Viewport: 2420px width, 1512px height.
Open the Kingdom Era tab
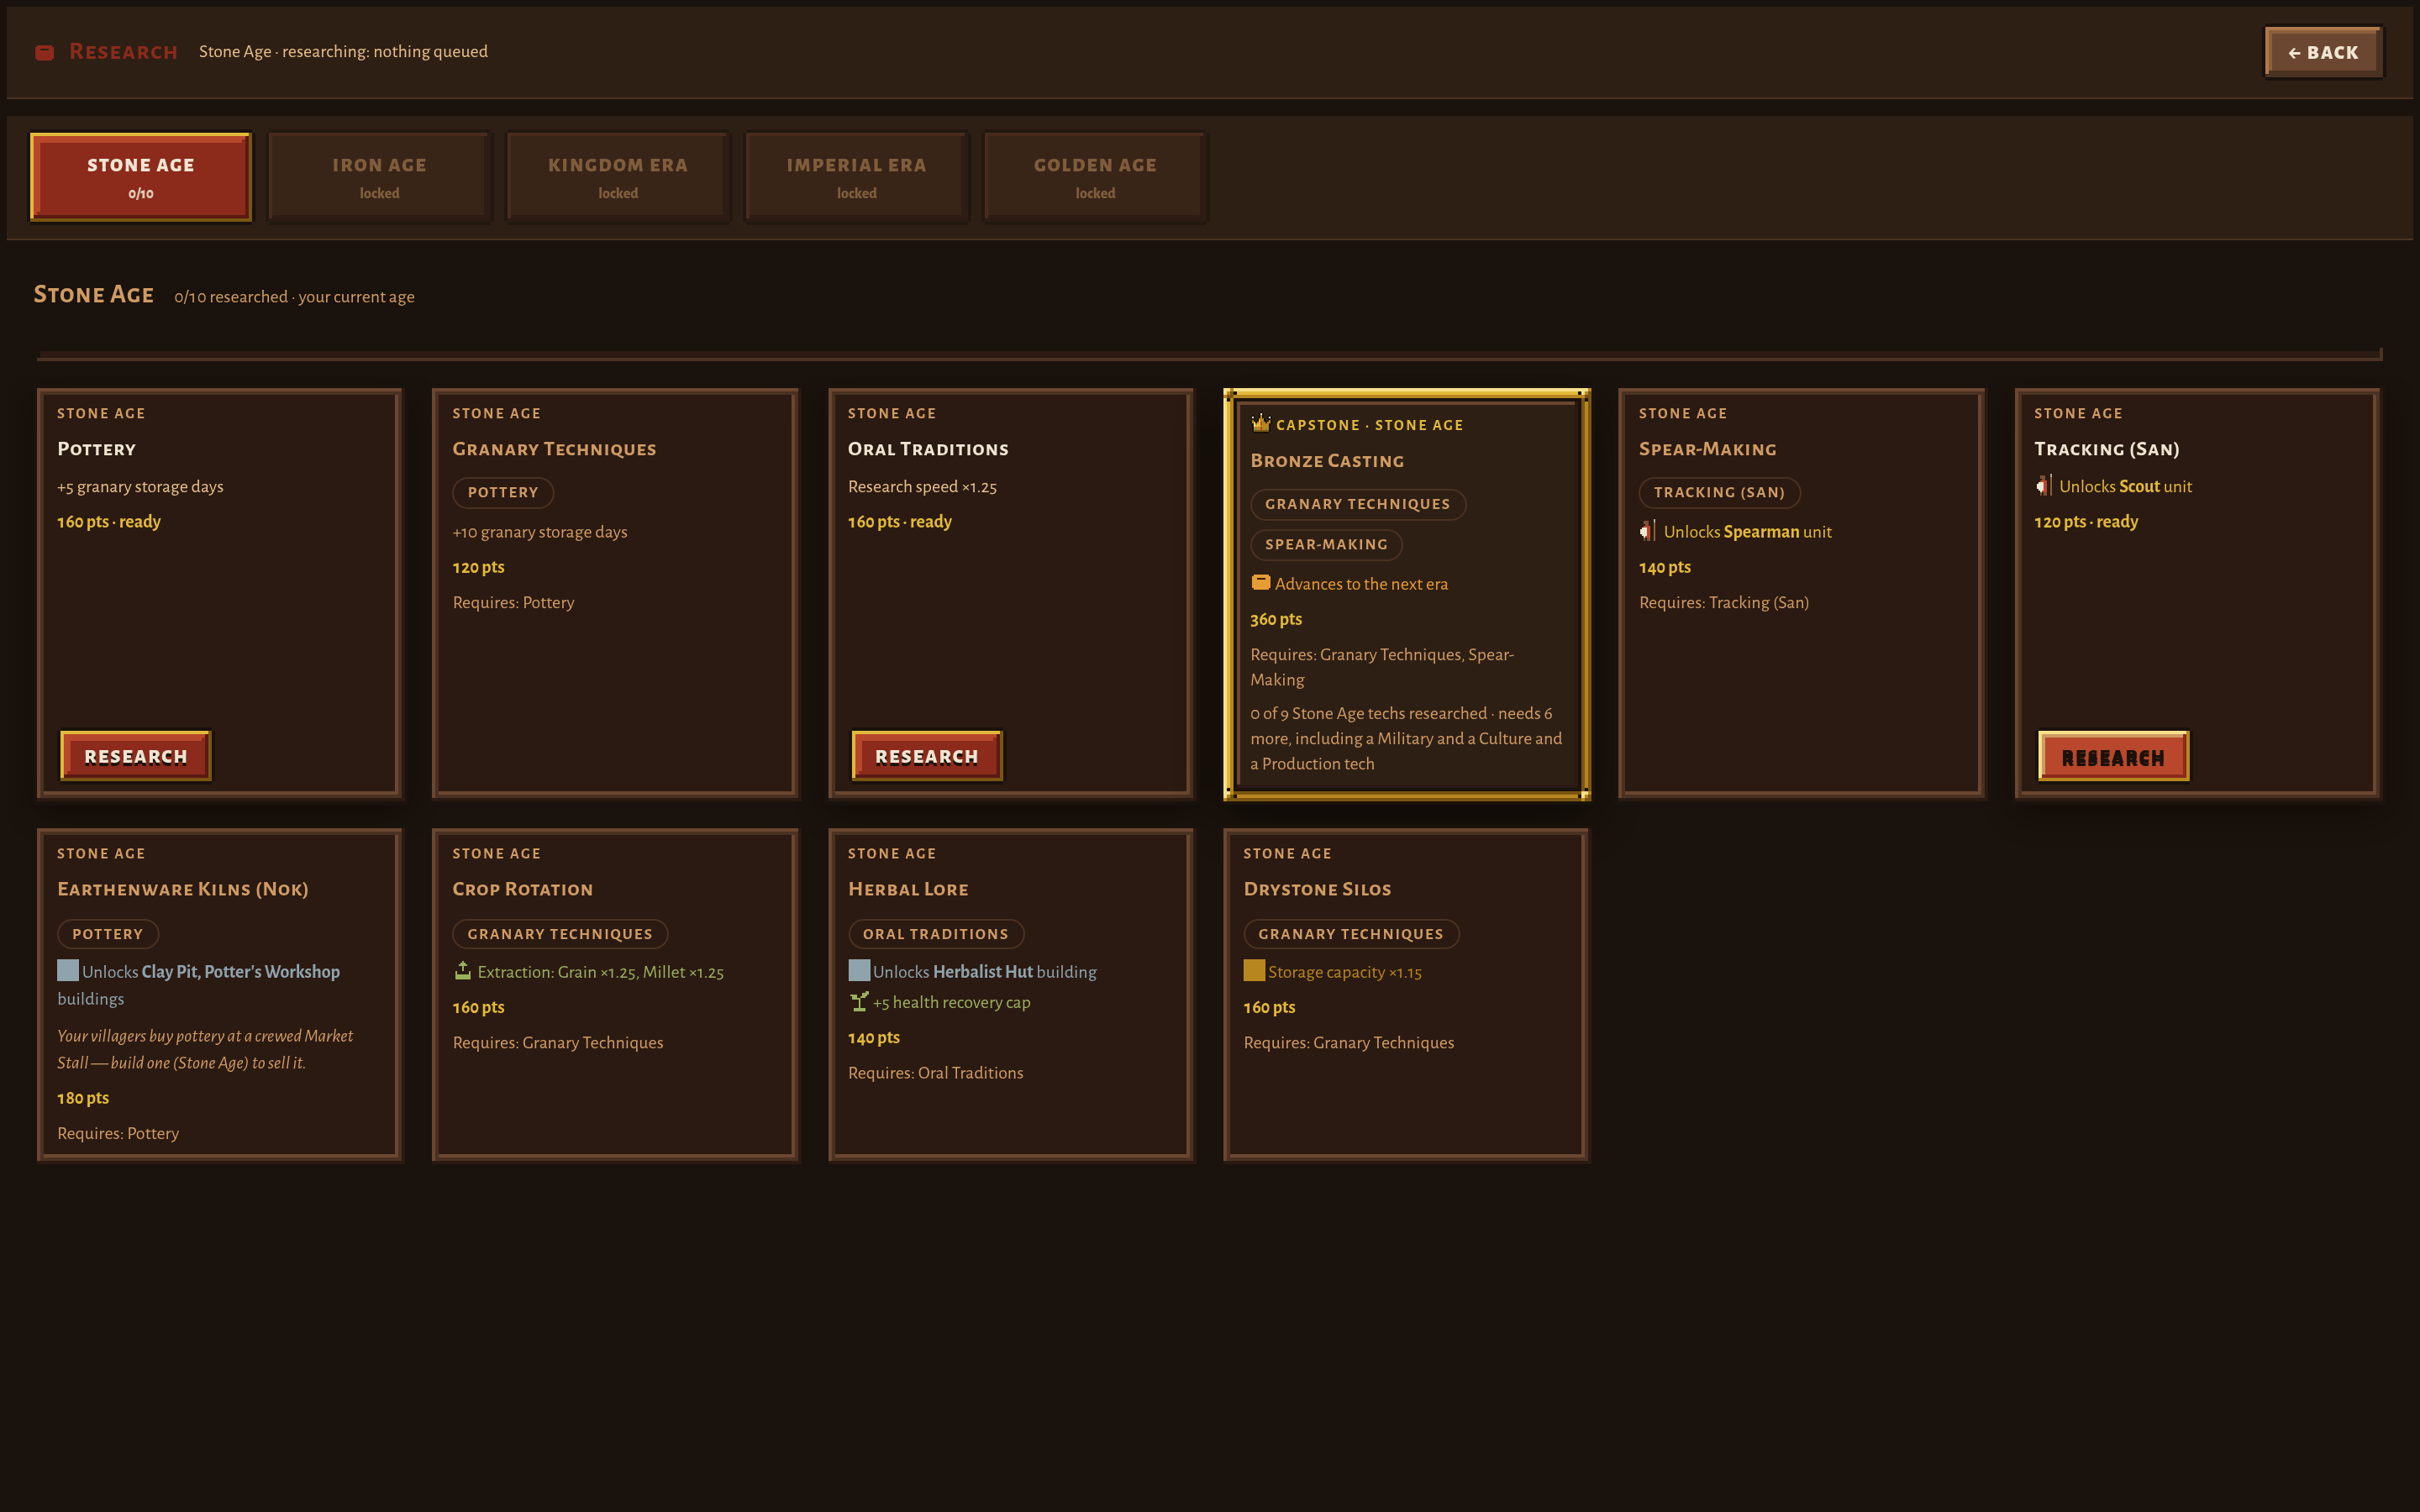tap(618, 177)
